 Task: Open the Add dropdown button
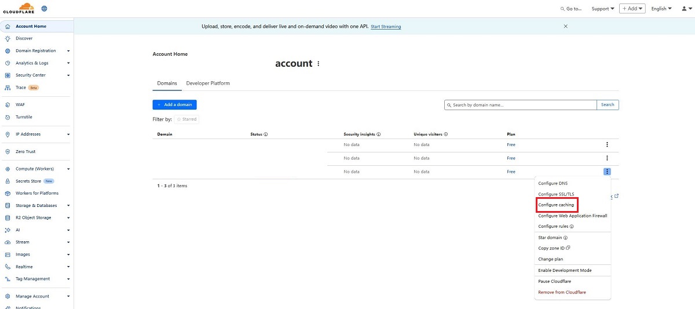click(632, 9)
